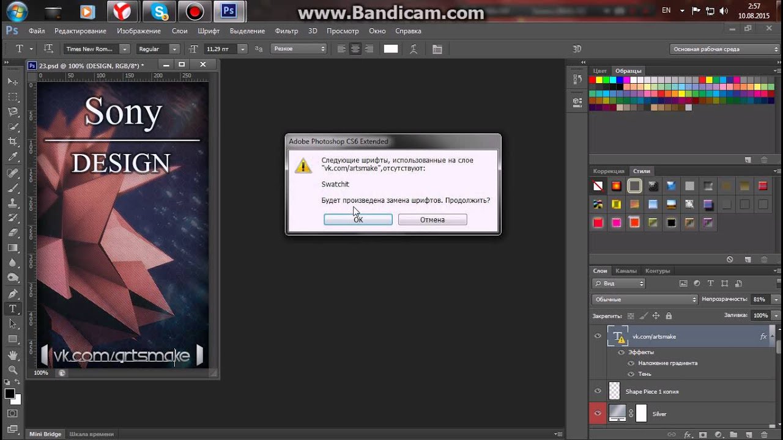
Task: Open the Редактирование menu
Action: click(x=80, y=31)
